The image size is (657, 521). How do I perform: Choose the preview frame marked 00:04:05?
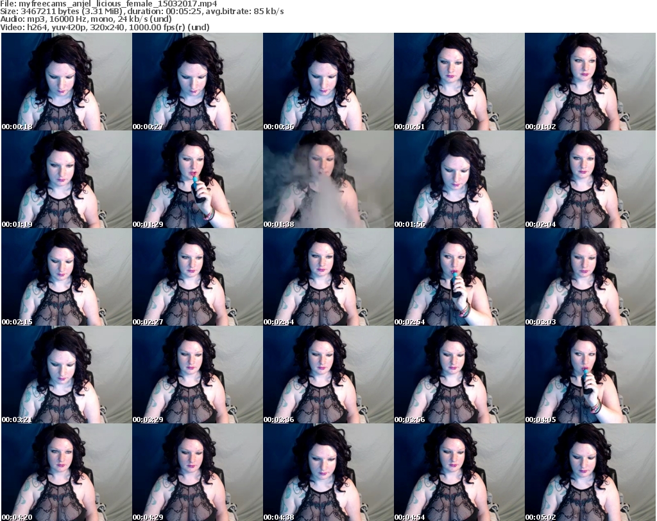coord(590,375)
